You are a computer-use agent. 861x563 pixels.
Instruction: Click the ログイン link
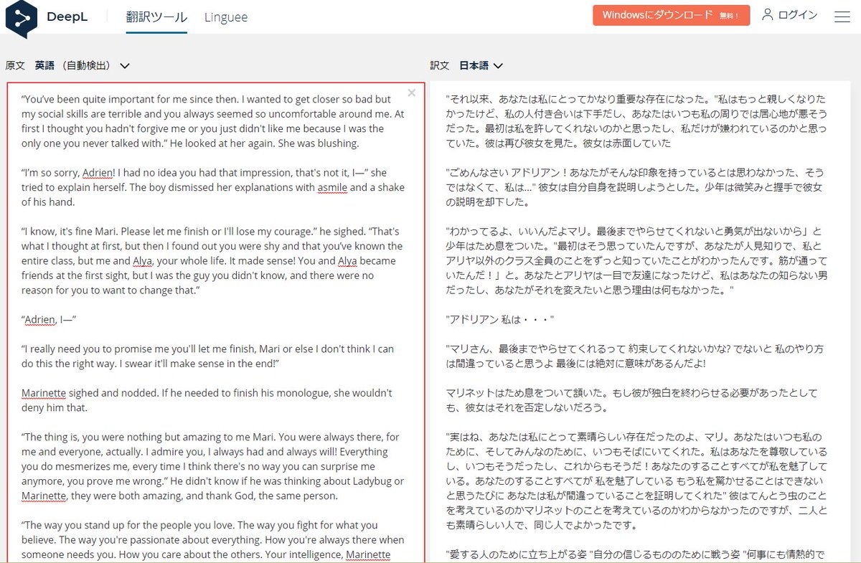click(798, 15)
